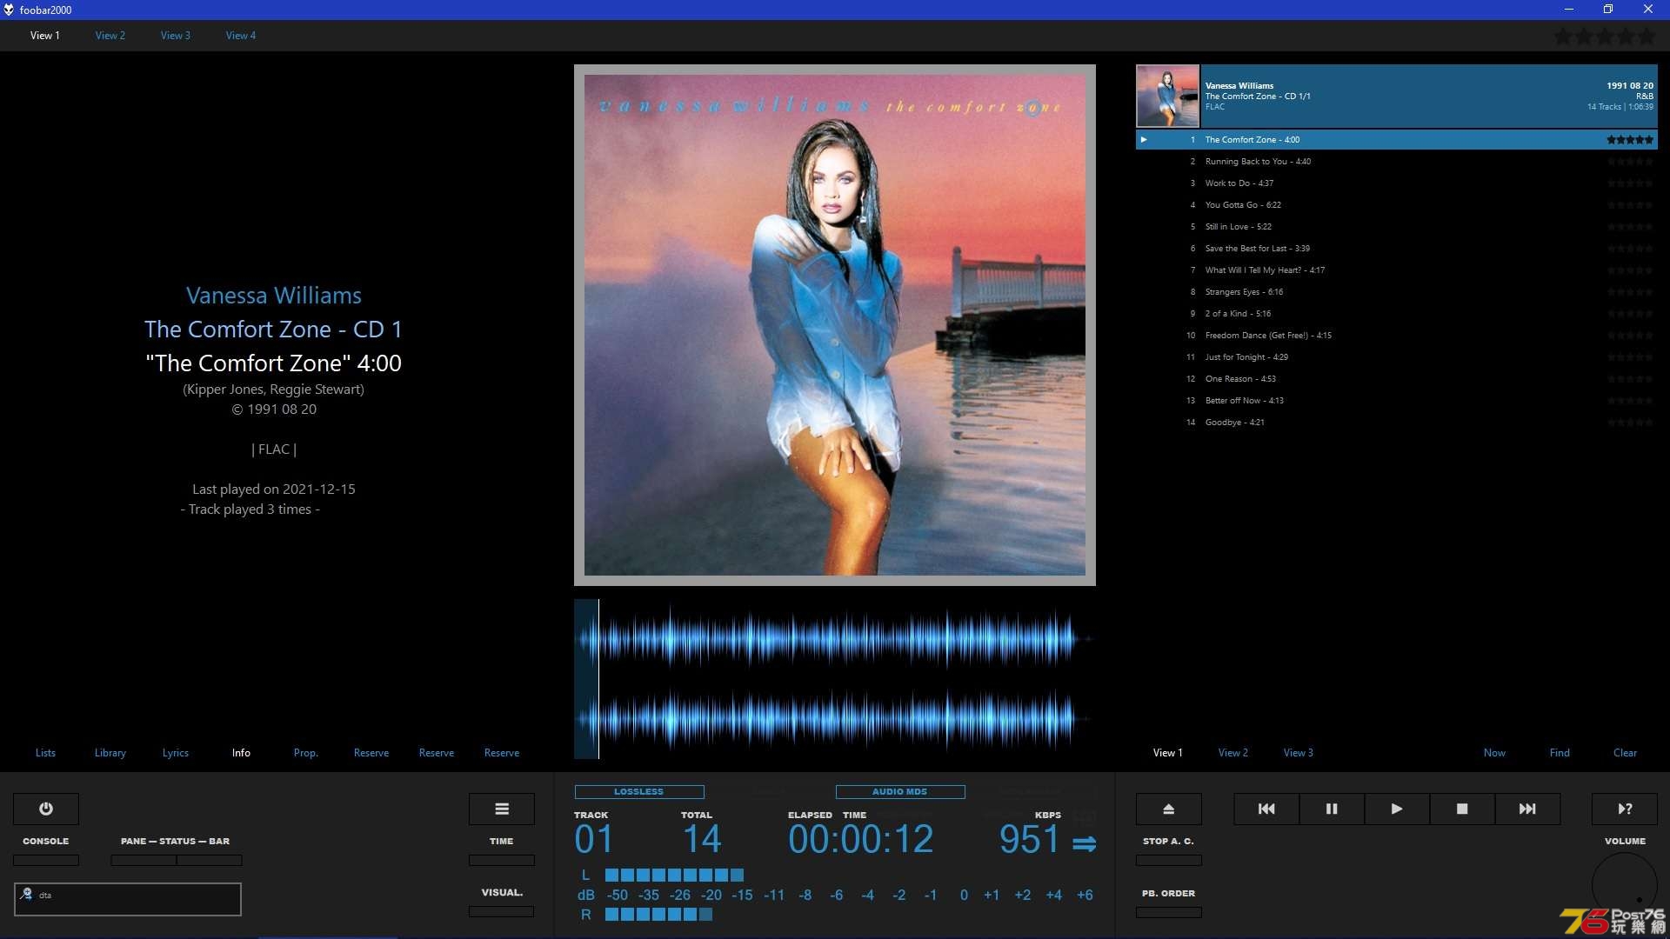Skip to the next track

pyautogui.click(x=1527, y=809)
